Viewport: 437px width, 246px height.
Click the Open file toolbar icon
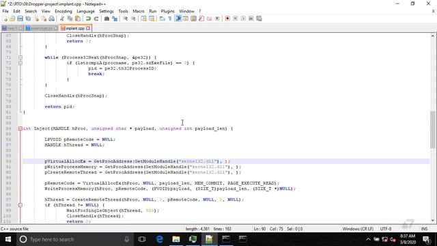pyautogui.click(x=12, y=18)
